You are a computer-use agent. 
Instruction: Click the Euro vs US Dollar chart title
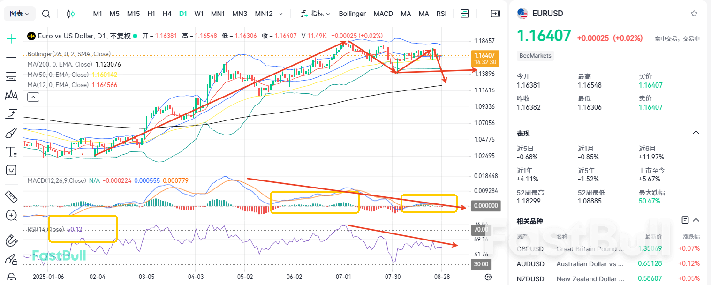[x=66, y=36]
